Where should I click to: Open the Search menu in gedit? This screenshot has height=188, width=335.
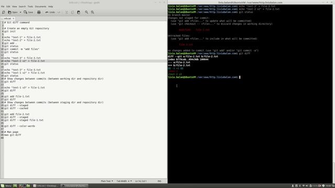pyautogui.click(x=22, y=6)
